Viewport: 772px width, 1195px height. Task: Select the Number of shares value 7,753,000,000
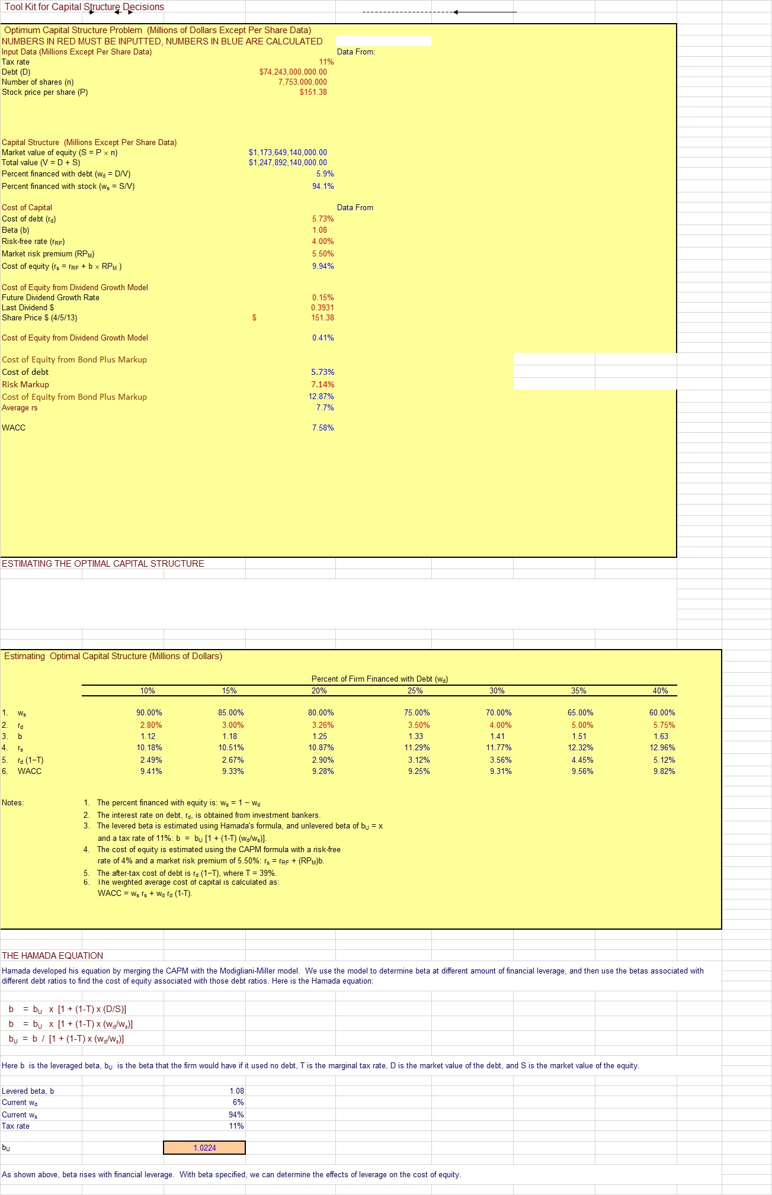point(303,82)
